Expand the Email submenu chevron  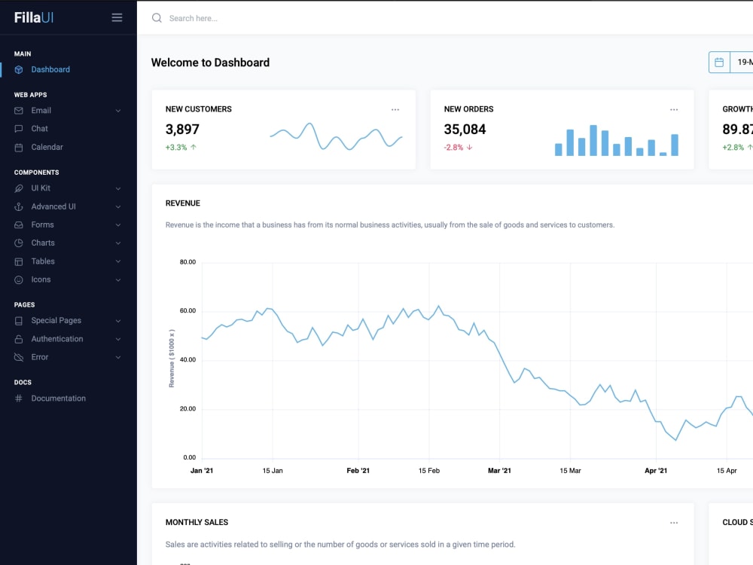(x=118, y=111)
